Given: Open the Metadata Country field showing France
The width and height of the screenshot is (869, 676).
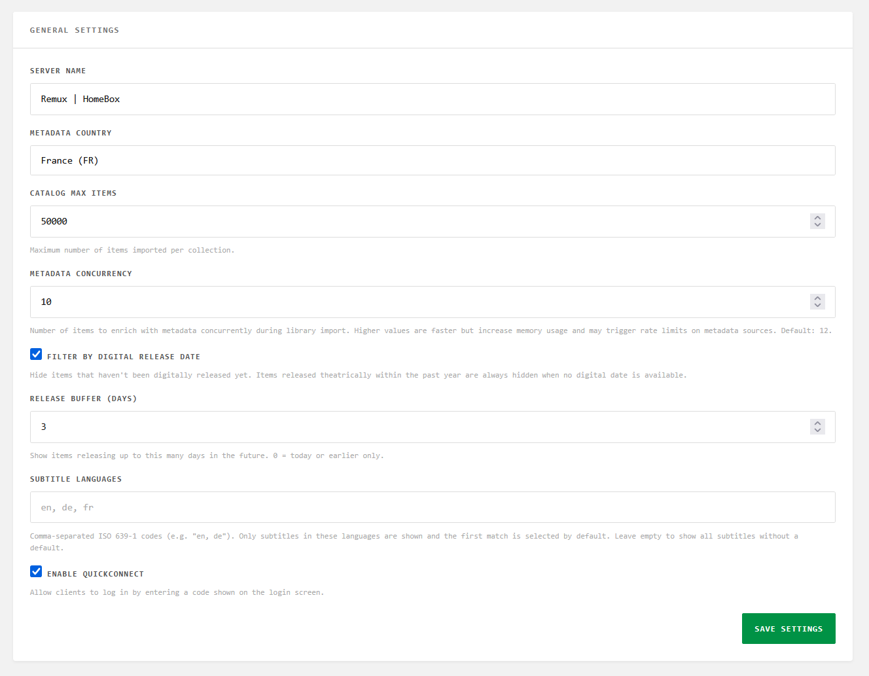Looking at the screenshot, I should click(x=433, y=160).
